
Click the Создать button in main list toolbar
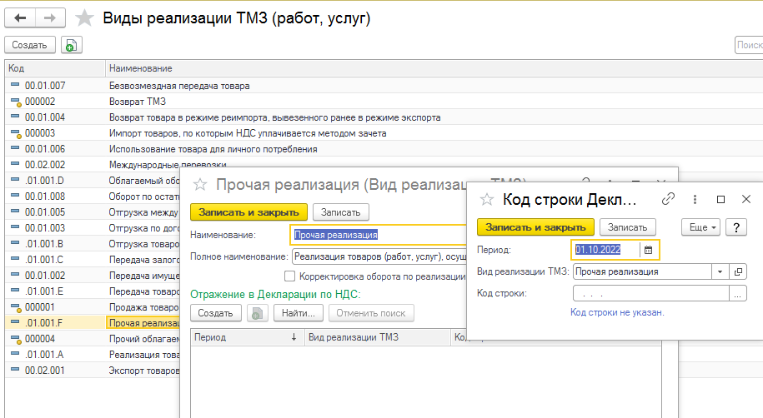(30, 45)
